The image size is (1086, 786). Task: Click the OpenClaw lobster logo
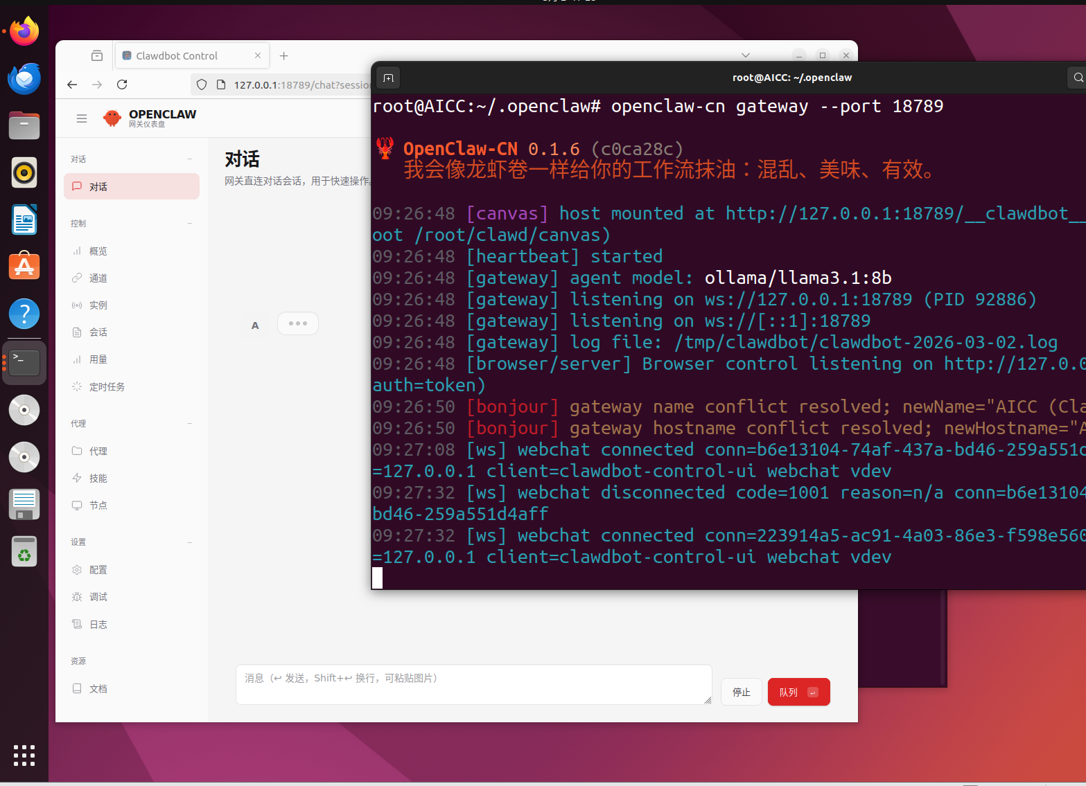[112, 118]
